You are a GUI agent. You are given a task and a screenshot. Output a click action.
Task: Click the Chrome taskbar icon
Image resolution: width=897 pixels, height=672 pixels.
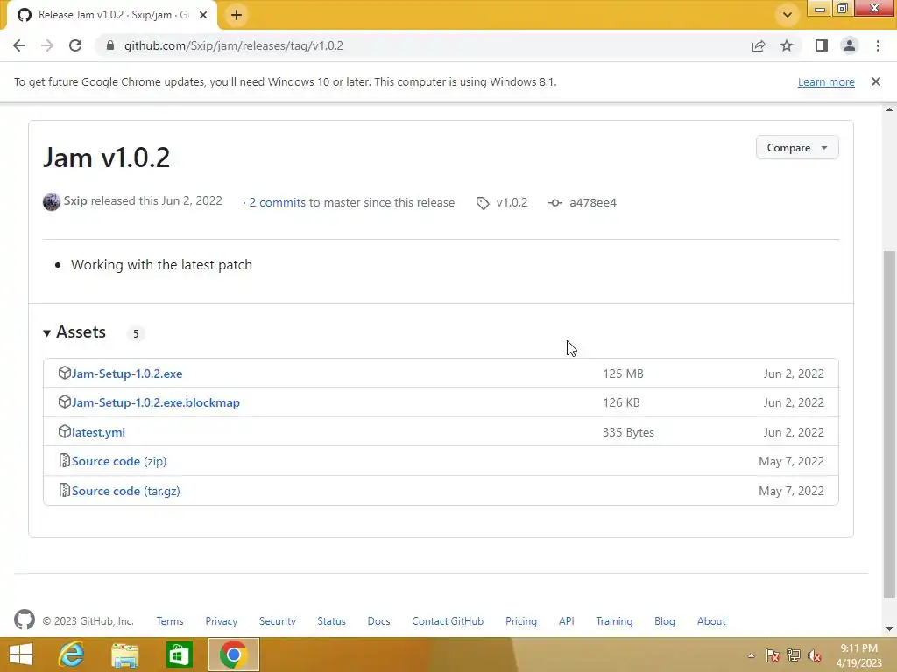(x=233, y=654)
